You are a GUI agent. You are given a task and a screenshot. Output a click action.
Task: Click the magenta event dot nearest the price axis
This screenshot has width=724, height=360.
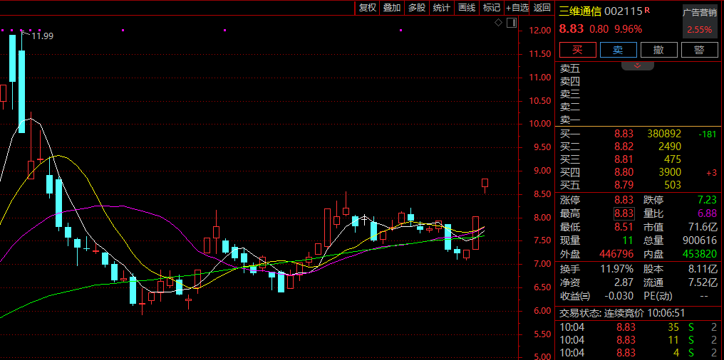400,31
